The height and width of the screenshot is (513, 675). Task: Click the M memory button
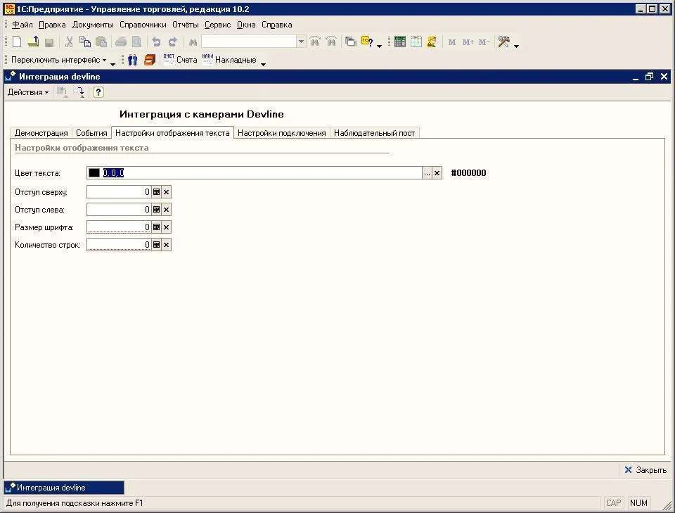[x=451, y=42]
